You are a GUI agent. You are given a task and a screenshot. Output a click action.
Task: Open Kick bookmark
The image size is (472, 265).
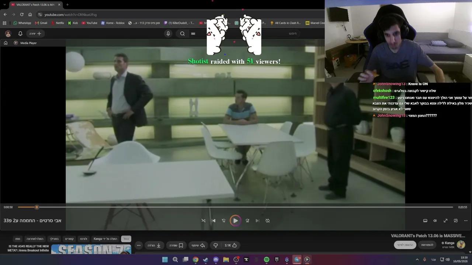[73, 23]
